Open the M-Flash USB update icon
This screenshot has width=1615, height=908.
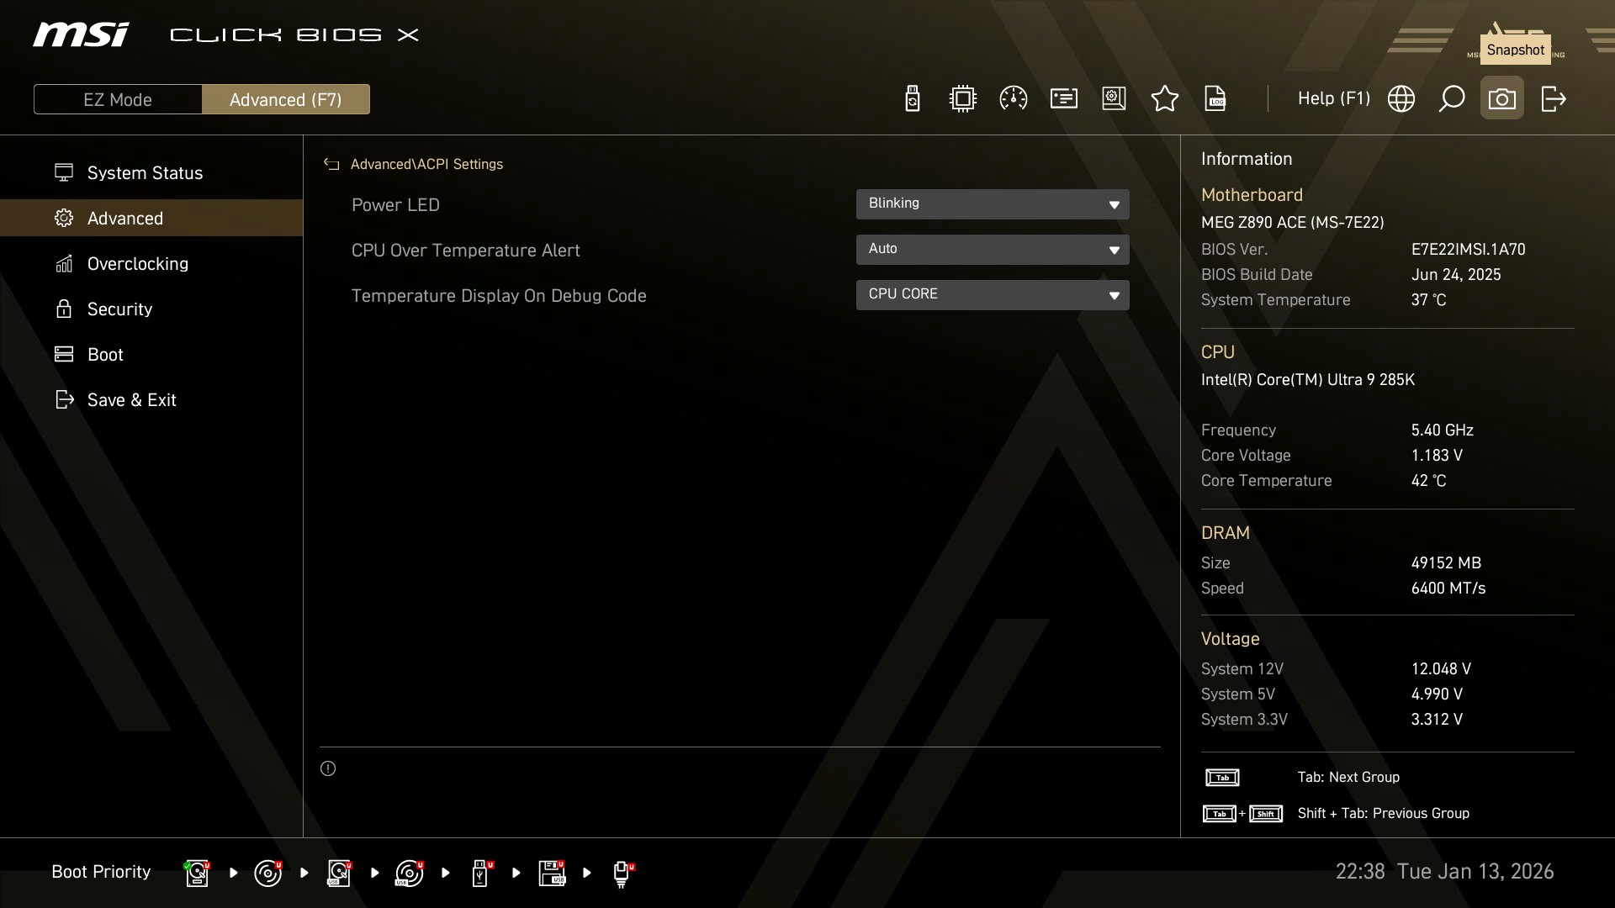[912, 99]
